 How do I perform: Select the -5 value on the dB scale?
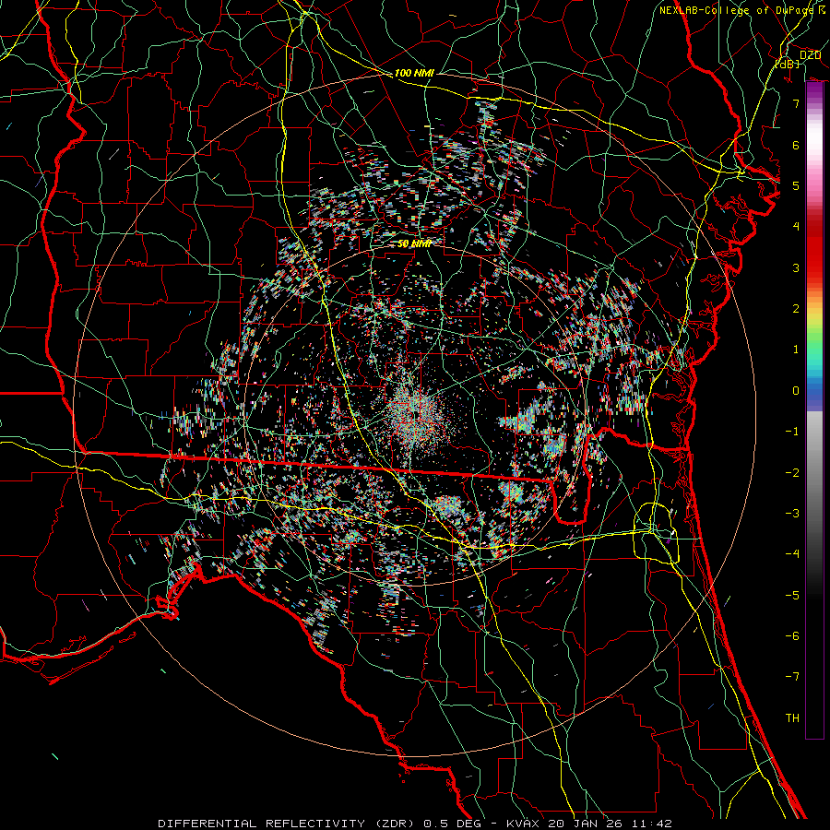point(792,595)
